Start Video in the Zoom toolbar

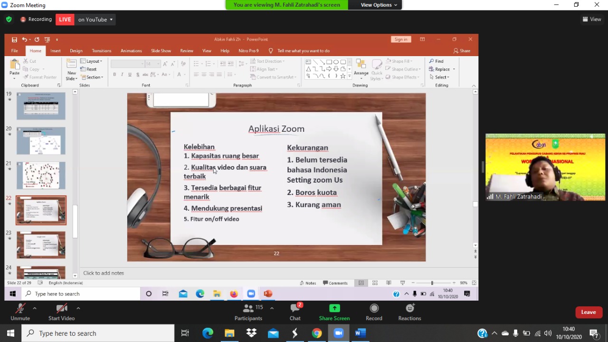[x=61, y=312]
